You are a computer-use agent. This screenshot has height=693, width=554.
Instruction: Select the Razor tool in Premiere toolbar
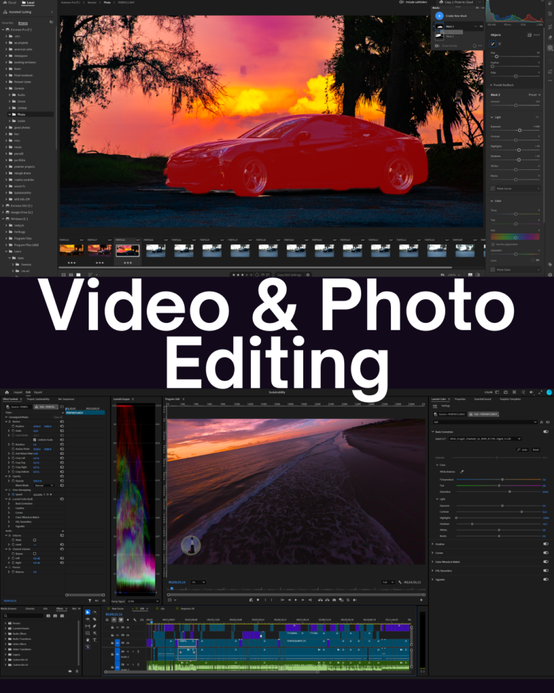click(95, 619)
